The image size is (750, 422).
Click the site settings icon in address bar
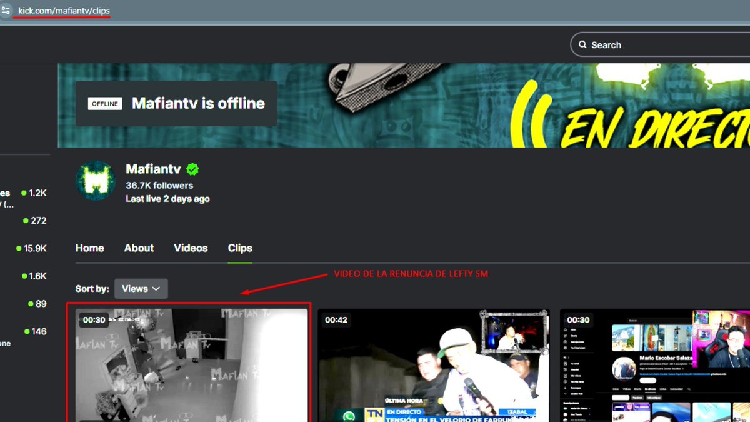[x=5, y=11]
